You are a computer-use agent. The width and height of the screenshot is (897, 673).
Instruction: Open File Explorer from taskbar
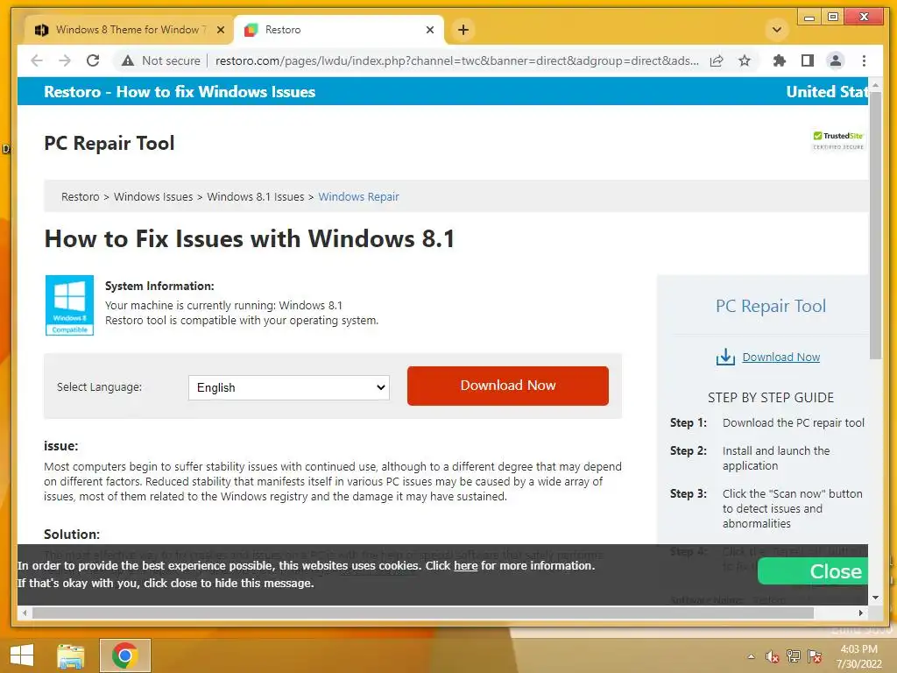(x=71, y=655)
